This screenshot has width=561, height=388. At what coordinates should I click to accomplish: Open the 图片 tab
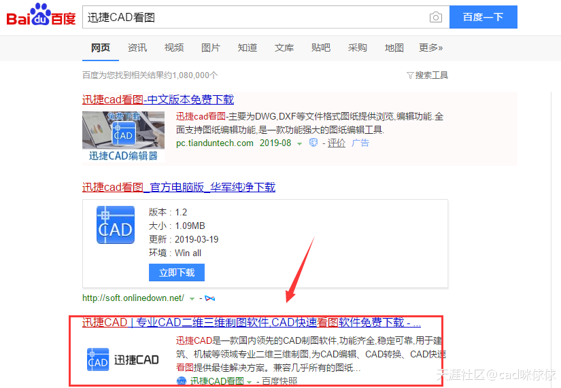coord(211,48)
